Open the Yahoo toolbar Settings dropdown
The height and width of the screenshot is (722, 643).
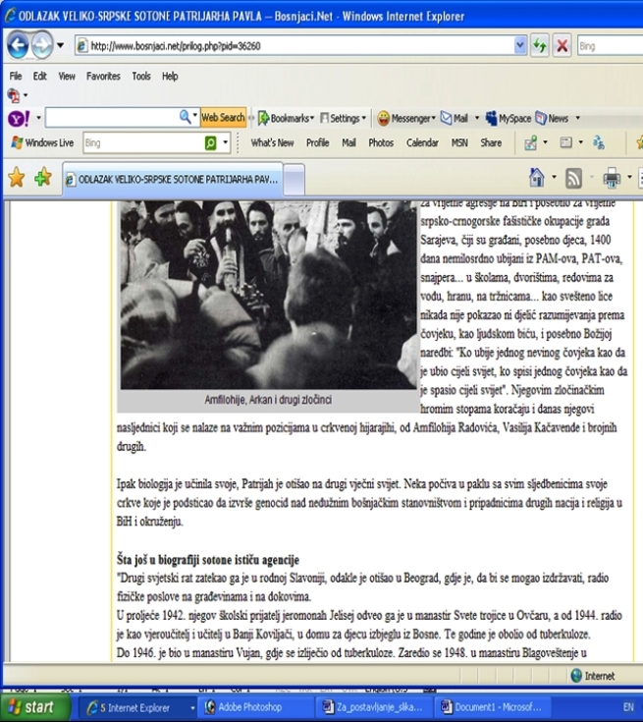click(x=343, y=118)
